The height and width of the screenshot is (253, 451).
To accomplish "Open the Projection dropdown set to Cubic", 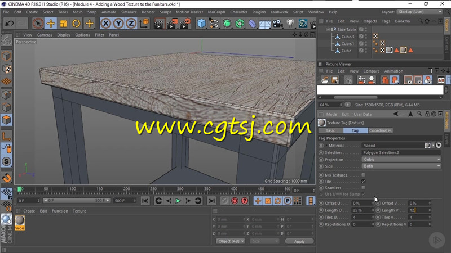I will click(401, 160).
